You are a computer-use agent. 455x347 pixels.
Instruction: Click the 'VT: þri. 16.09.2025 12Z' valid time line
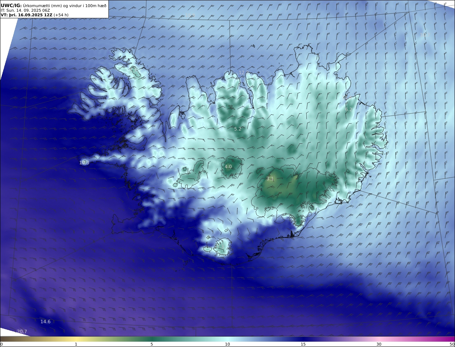34,15
